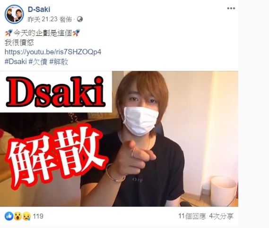Viewport: 269px width, 228px height.
Task: Open the video thumbnail preview
Action: pyautogui.click(x=119, y=139)
